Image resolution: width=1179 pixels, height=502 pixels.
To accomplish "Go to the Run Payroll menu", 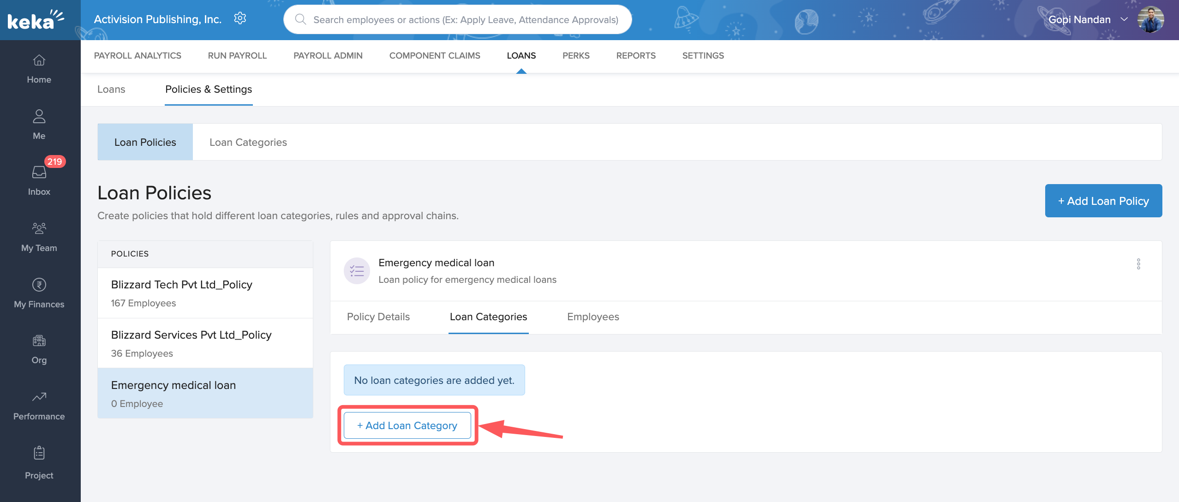I will (x=237, y=55).
